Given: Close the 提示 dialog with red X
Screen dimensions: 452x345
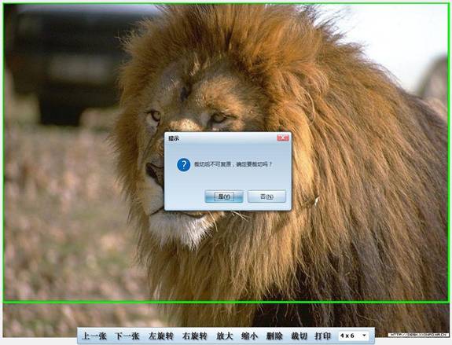Looking at the screenshot, I should (x=283, y=138).
